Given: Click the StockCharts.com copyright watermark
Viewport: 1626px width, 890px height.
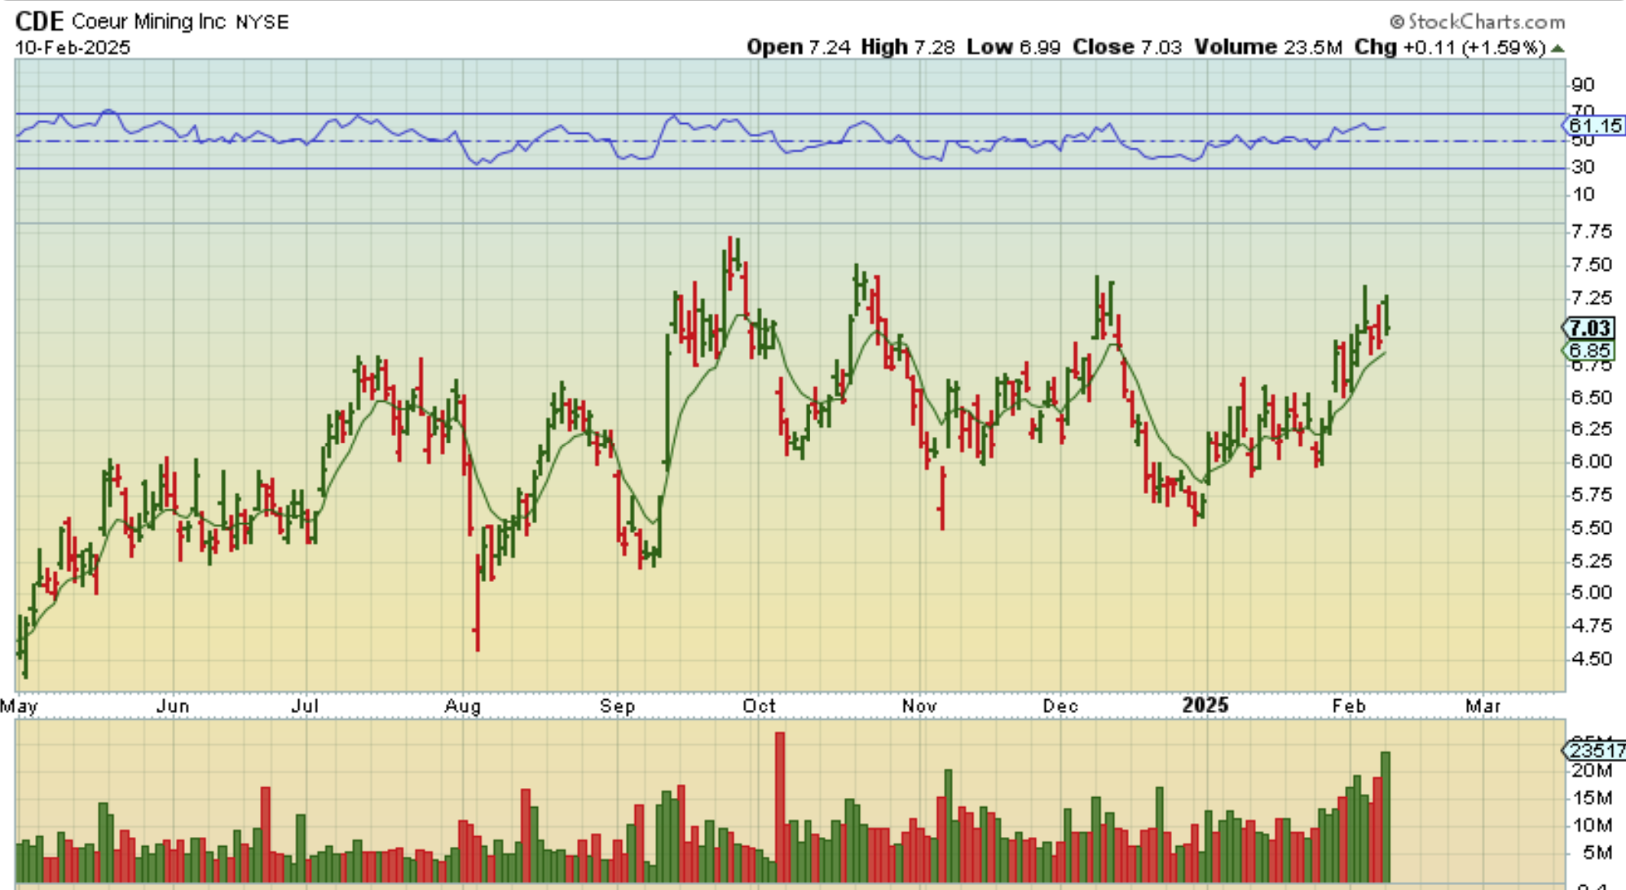Looking at the screenshot, I should click(1478, 21).
